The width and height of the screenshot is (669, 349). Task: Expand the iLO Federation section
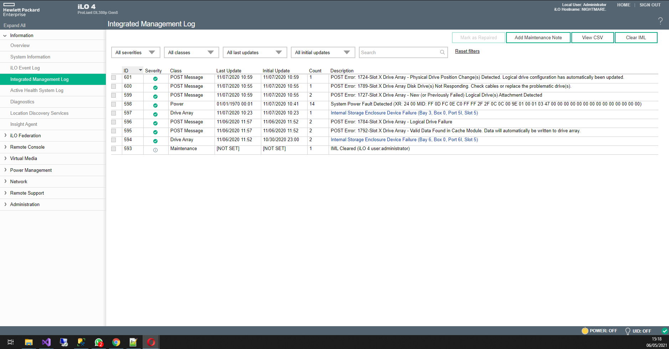pos(5,135)
